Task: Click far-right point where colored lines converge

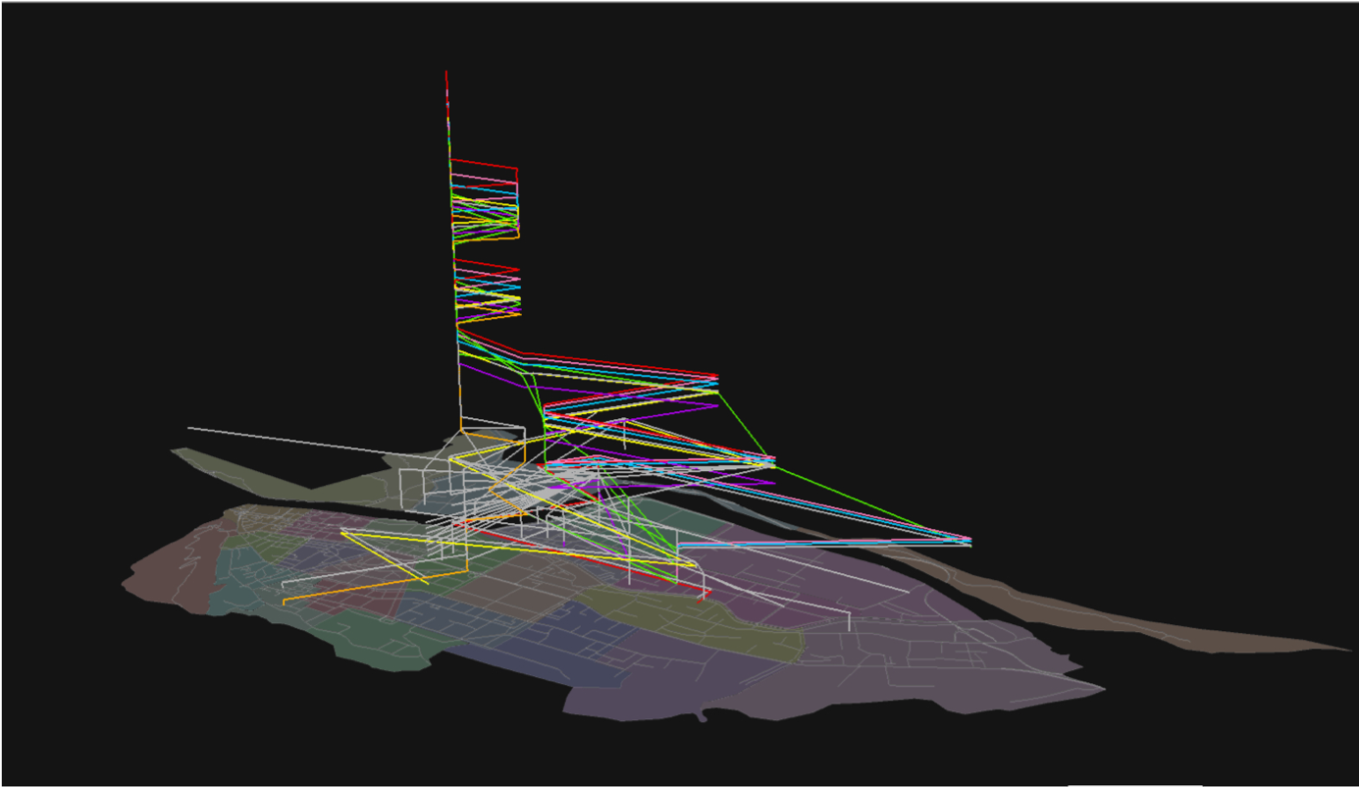Action: pyautogui.click(x=969, y=541)
